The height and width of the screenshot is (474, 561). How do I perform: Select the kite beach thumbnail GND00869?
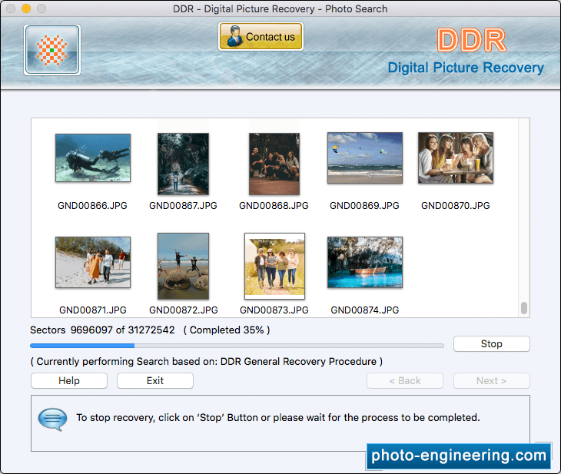click(x=365, y=157)
